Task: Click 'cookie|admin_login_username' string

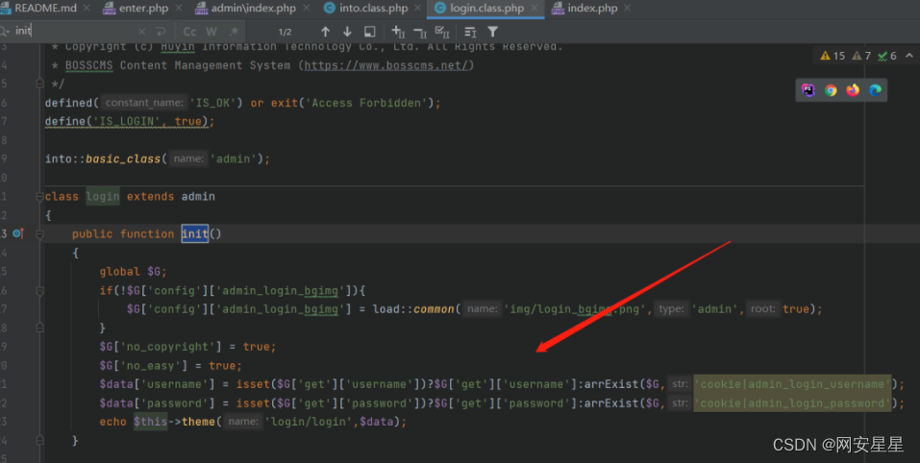Action: 792,384
